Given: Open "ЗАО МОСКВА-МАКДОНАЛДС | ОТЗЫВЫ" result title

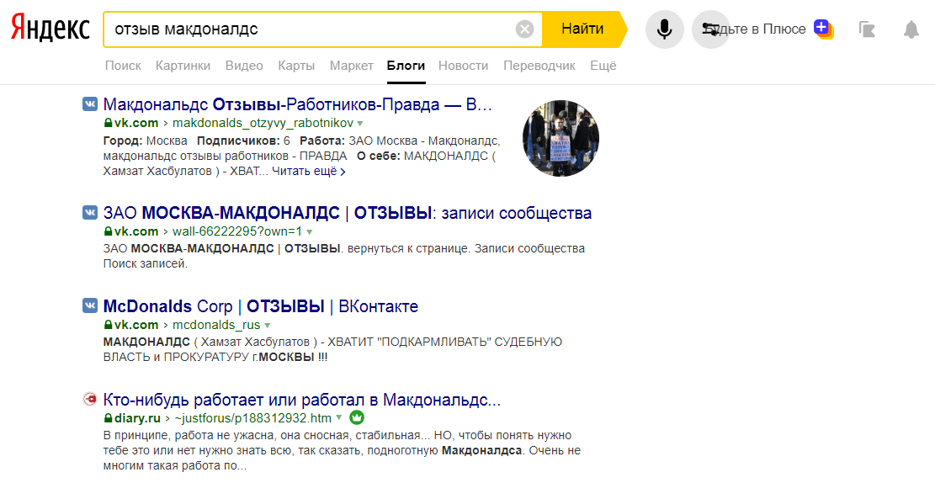Looking at the screenshot, I should pyautogui.click(x=347, y=213).
